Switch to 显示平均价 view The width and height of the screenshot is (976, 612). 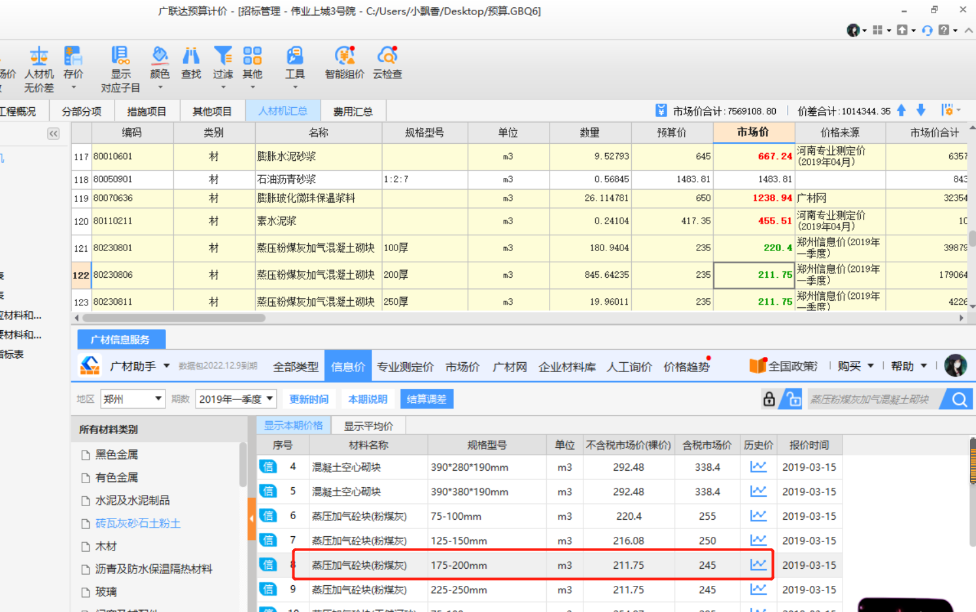(x=368, y=426)
